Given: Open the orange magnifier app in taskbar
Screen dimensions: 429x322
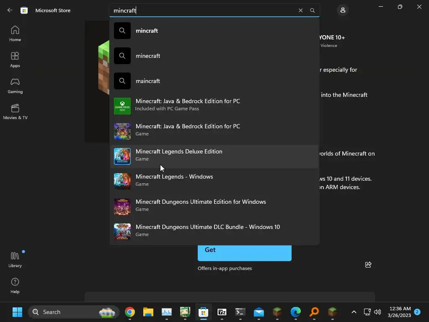Looking at the screenshot, I should click(314, 312).
